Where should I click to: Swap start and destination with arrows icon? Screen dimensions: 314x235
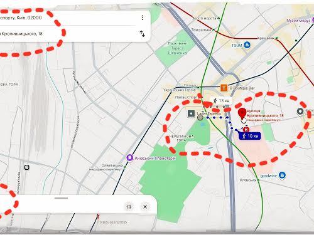[x=143, y=34]
